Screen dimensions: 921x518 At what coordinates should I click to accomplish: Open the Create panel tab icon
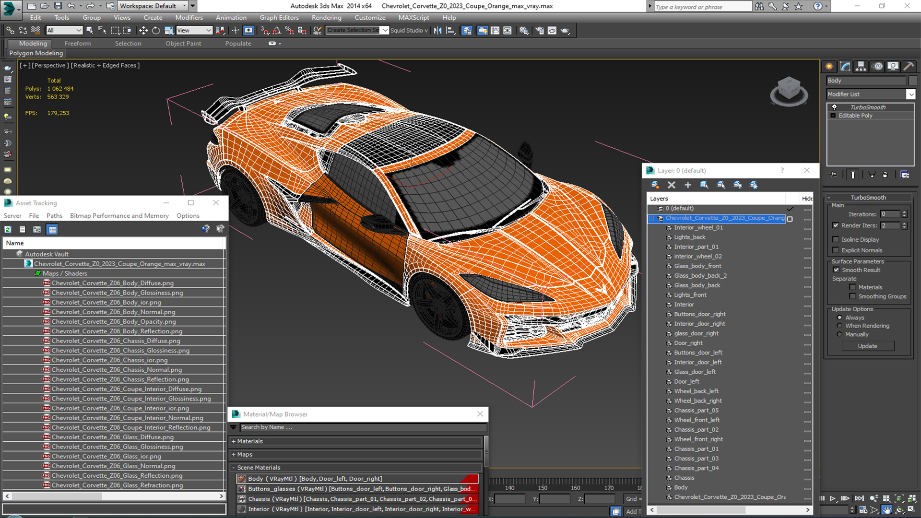tap(829, 66)
